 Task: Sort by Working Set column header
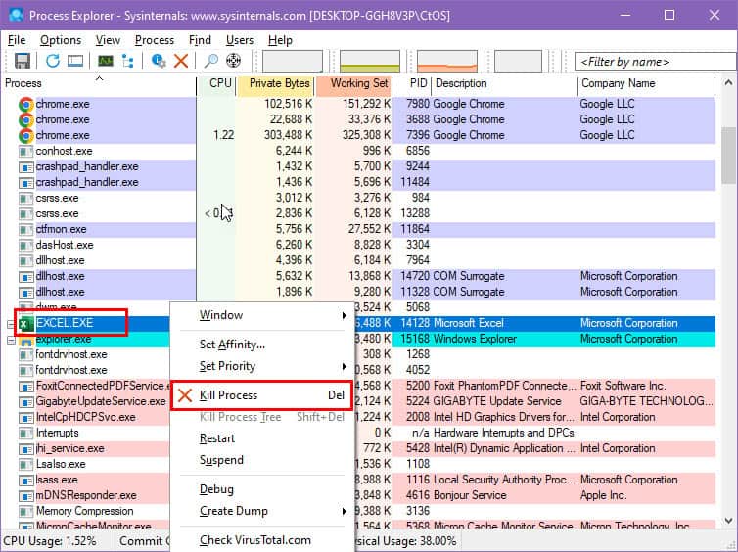pos(354,84)
